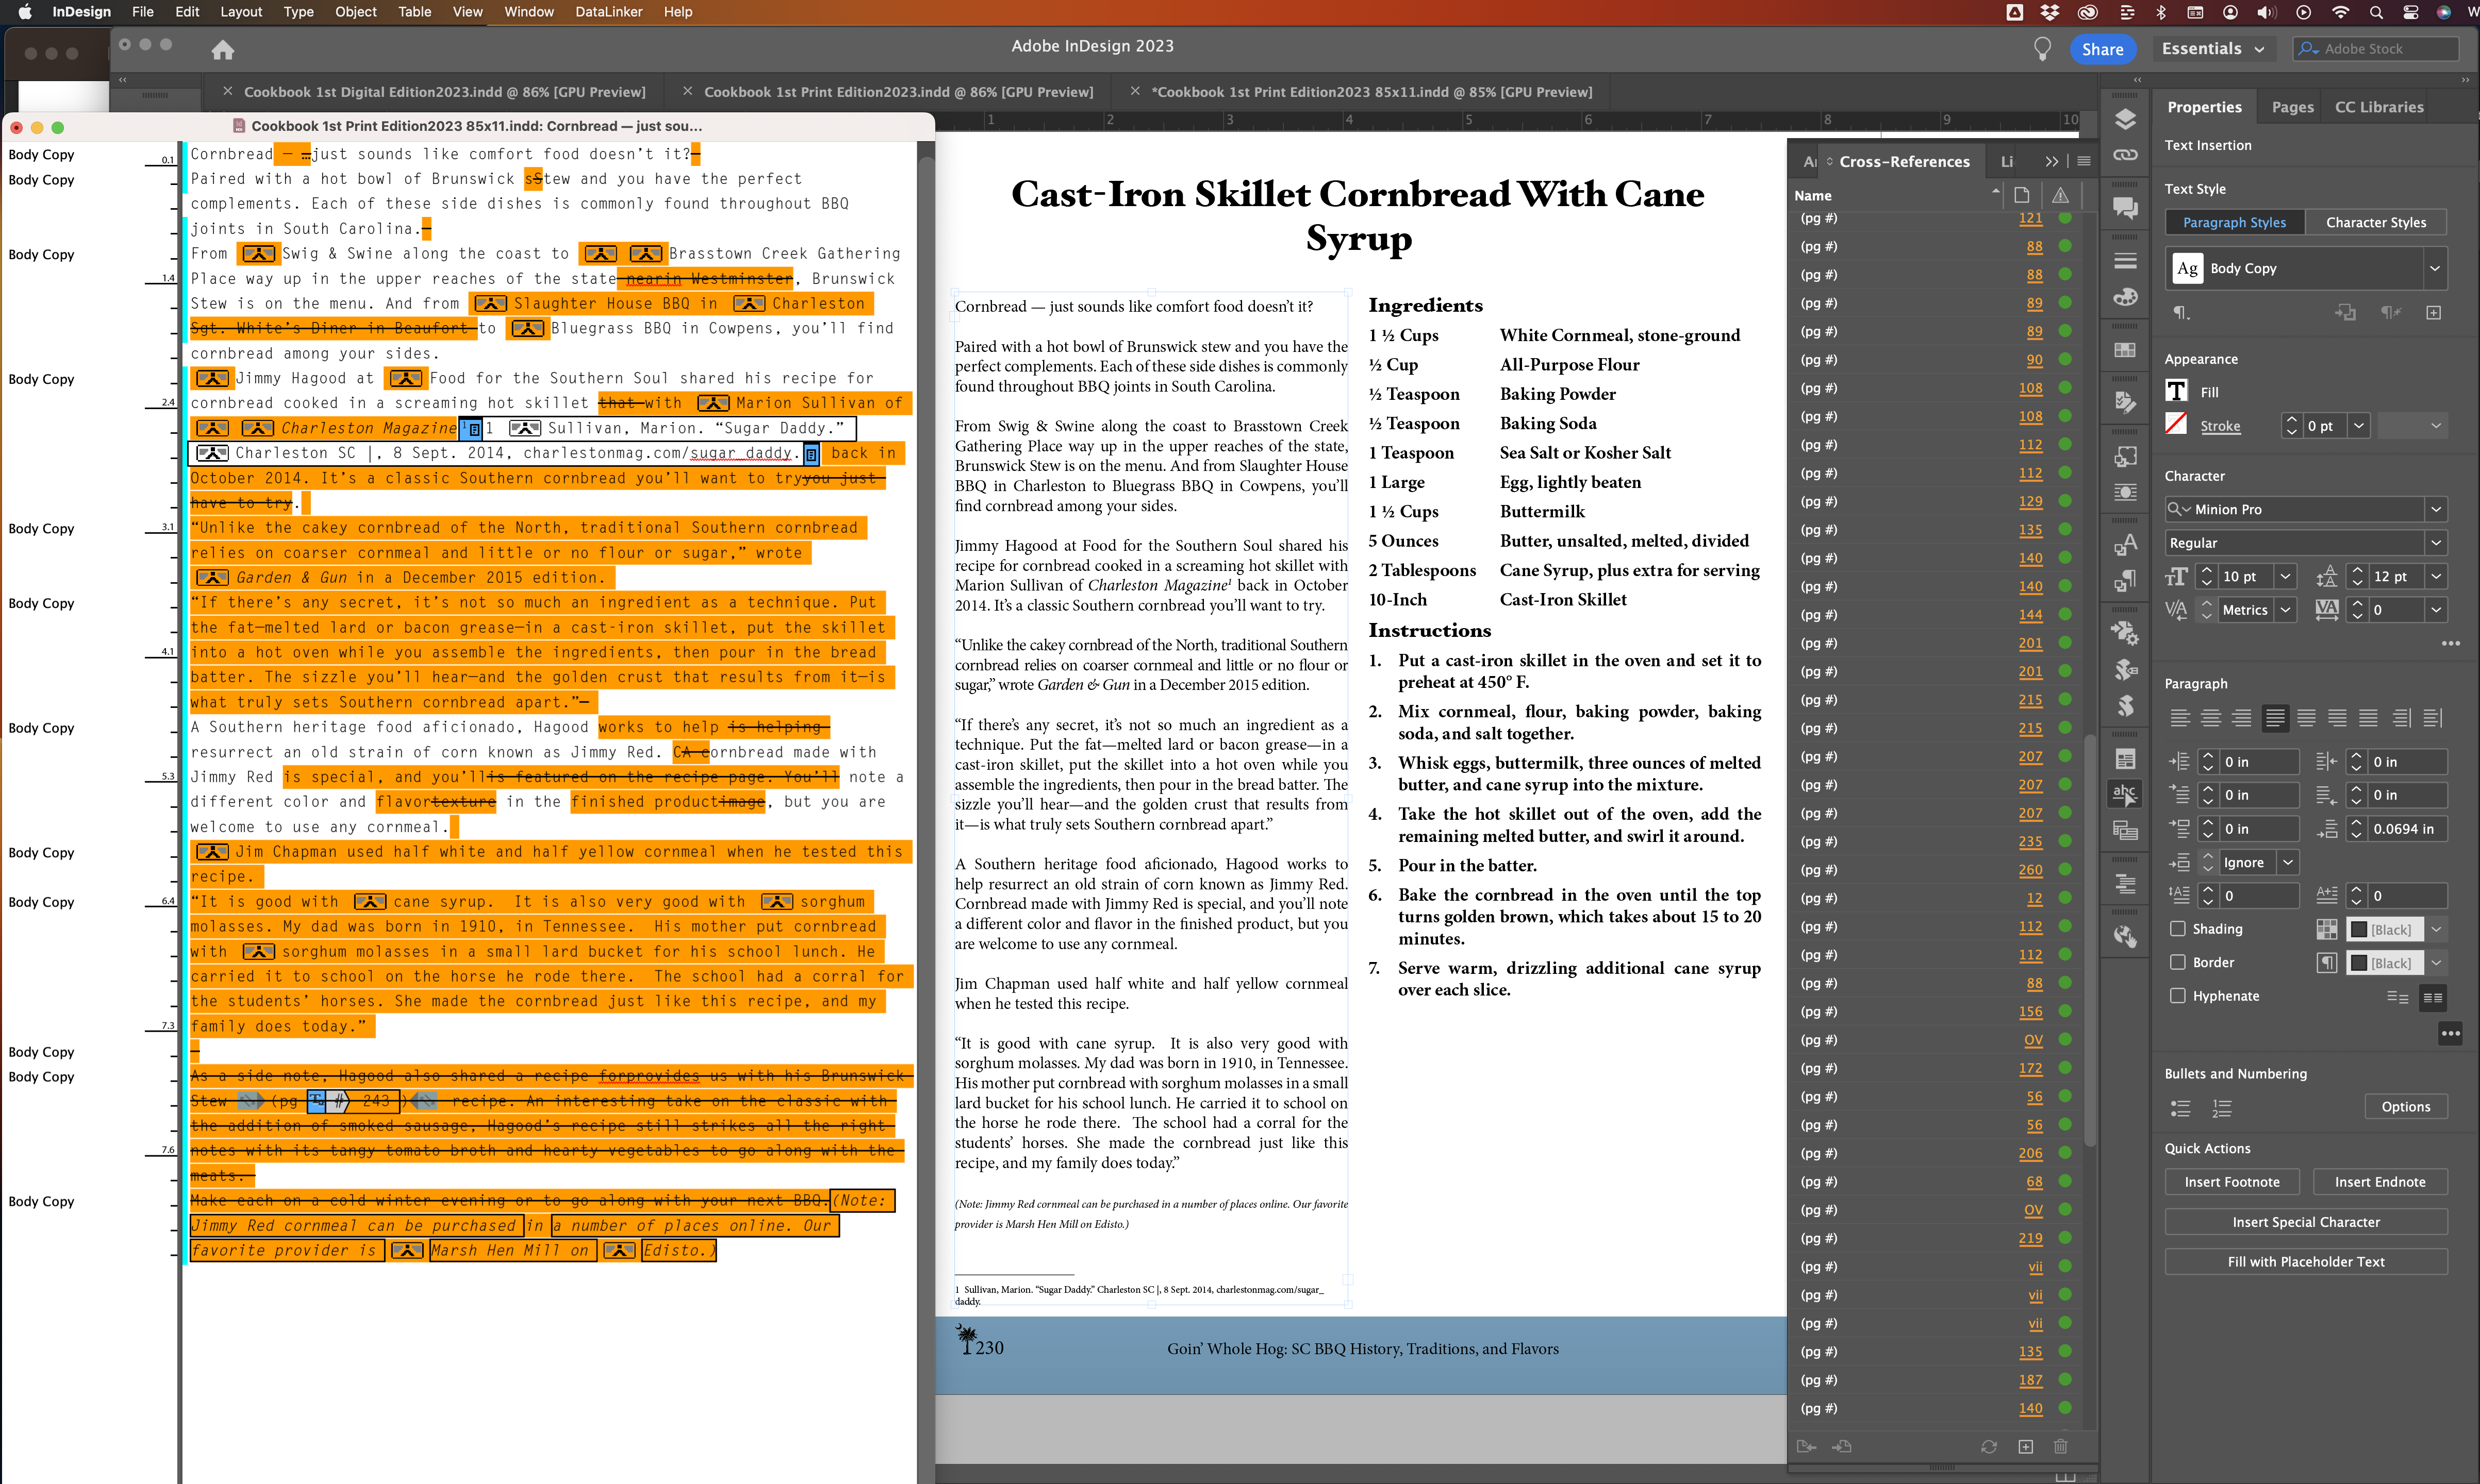The height and width of the screenshot is (1484, 2480).
Task: Open the Minion Pro font family dropdown
Action: 2435,509
